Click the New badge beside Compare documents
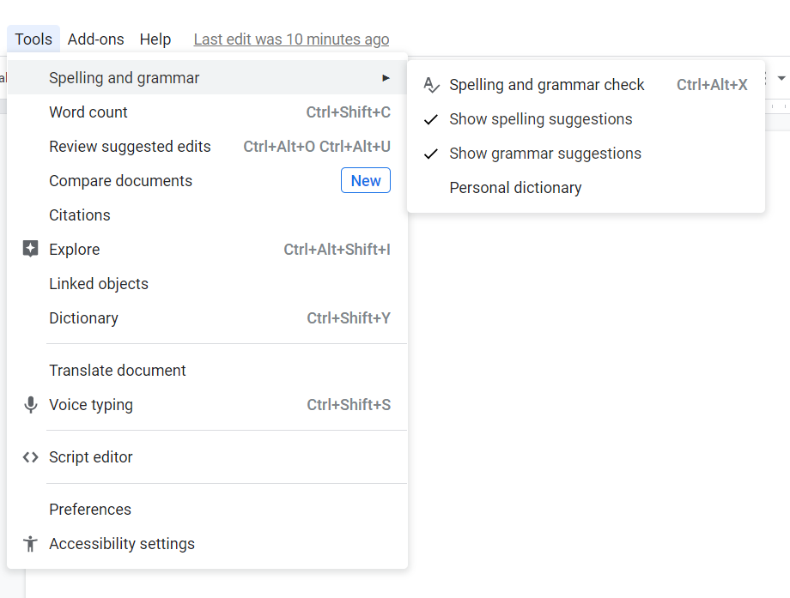The width and height of the screenshot is (790, 598). (366, 180)
